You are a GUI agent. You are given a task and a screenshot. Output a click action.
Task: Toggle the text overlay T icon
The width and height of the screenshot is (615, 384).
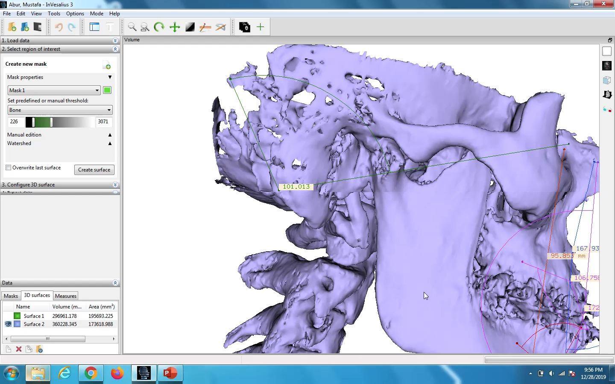click(109, 27)
